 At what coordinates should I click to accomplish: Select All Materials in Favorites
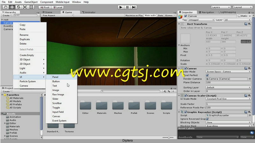16,98
